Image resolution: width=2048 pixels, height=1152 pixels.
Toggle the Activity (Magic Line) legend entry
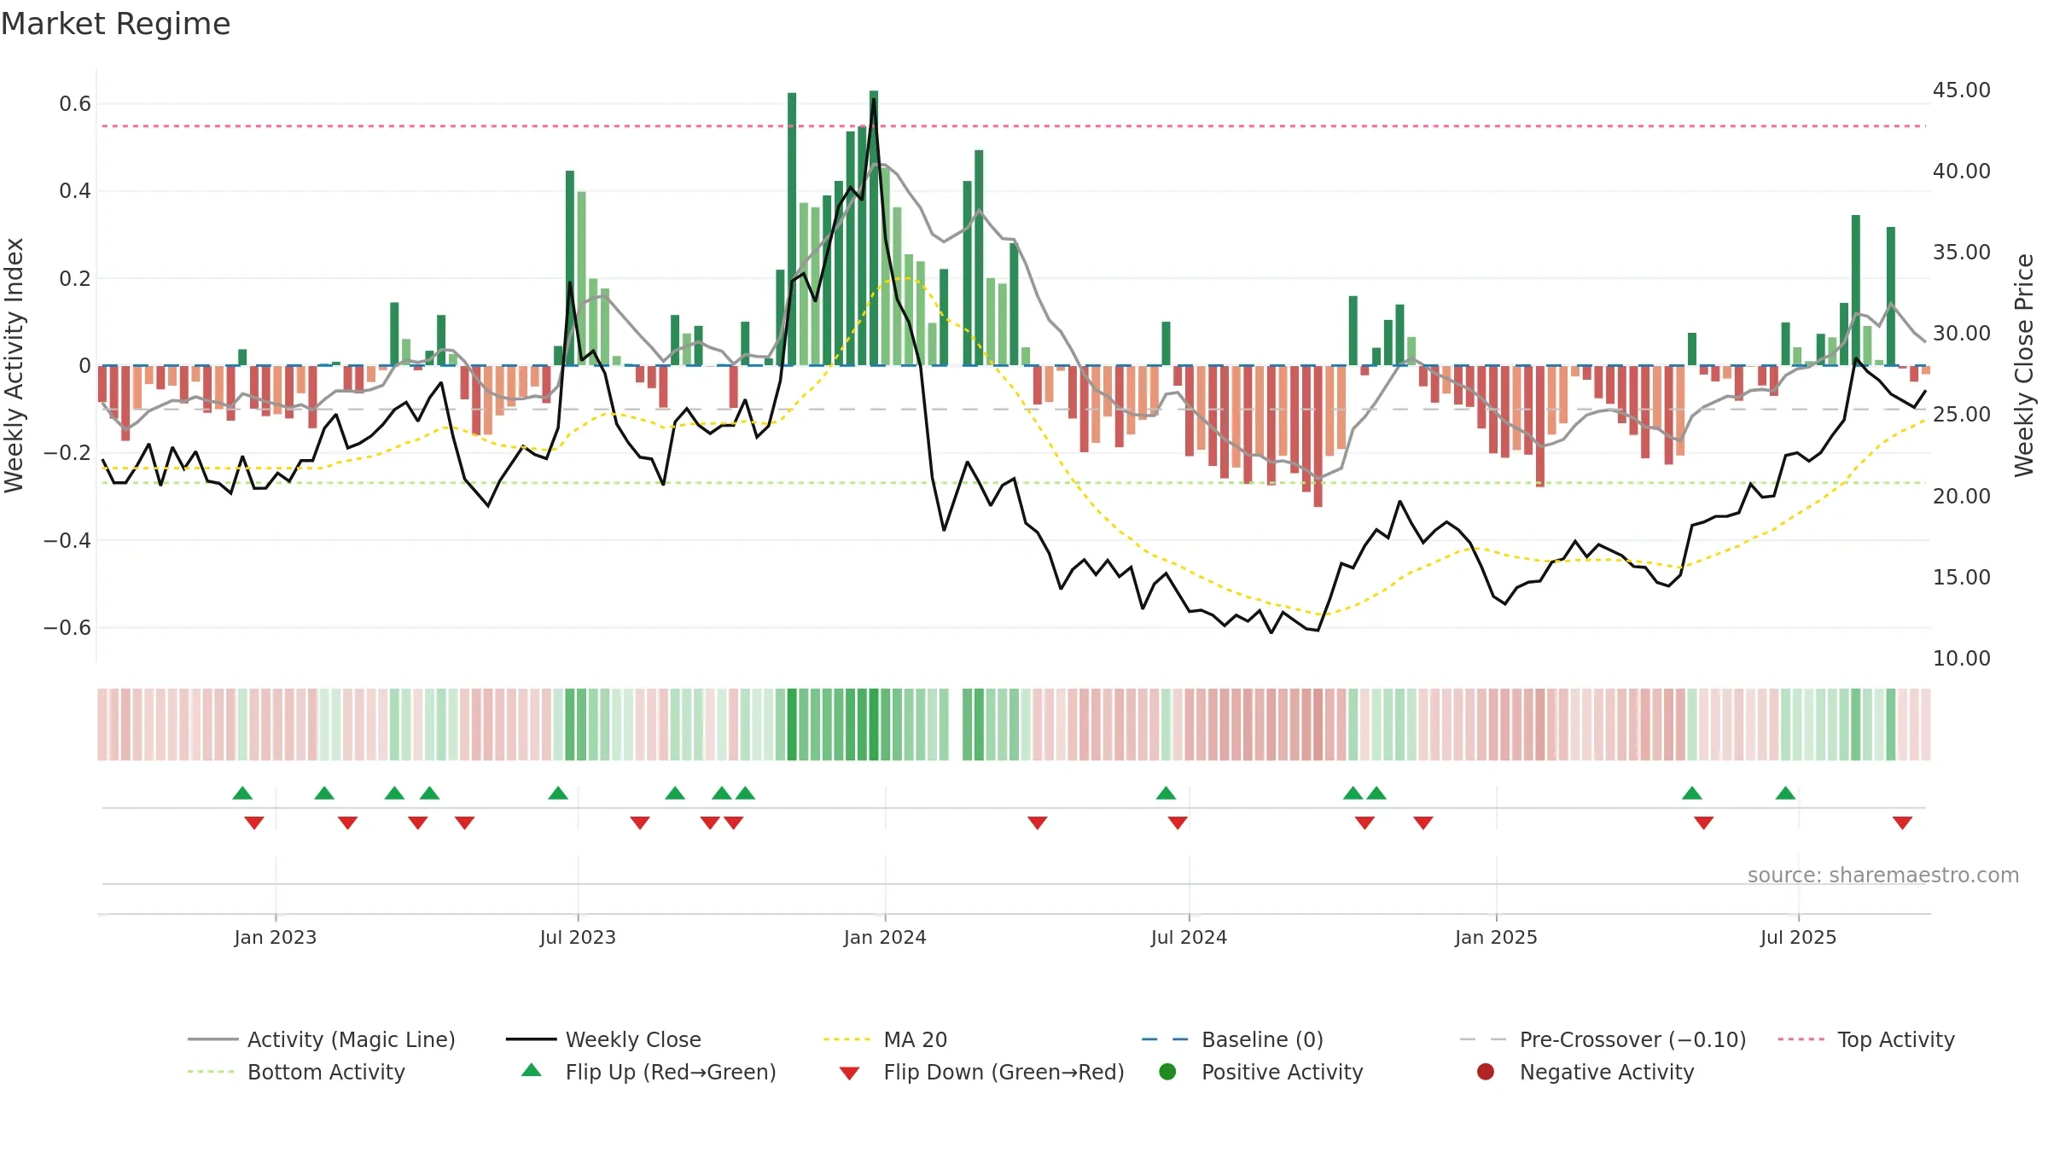click(322, 1039)
